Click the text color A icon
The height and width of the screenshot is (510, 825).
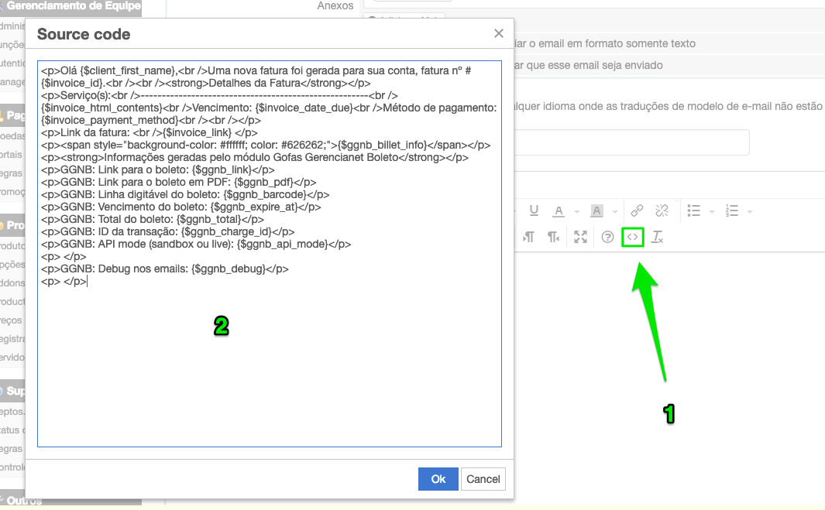click(x=559, y=211)
